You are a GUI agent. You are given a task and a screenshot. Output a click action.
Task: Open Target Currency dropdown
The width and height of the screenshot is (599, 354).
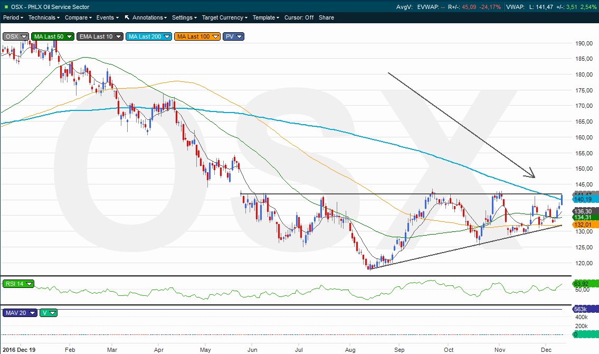(225, 17)
